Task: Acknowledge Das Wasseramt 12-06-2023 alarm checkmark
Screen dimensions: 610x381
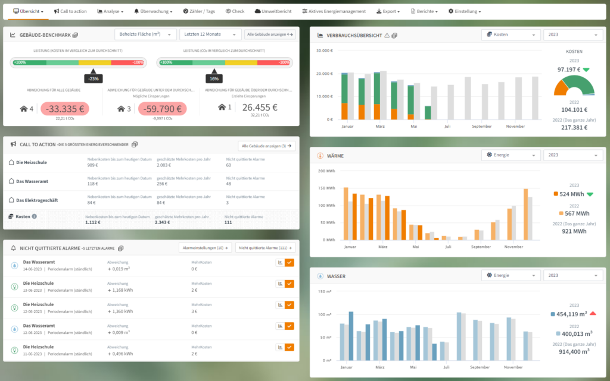Action: (x=290, y=326)
